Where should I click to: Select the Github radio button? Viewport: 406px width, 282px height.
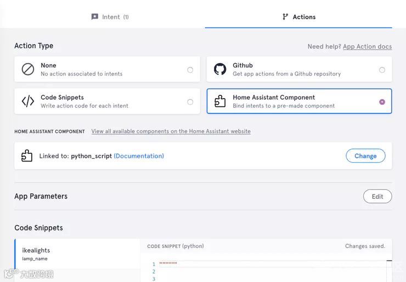tap(382, 70)
